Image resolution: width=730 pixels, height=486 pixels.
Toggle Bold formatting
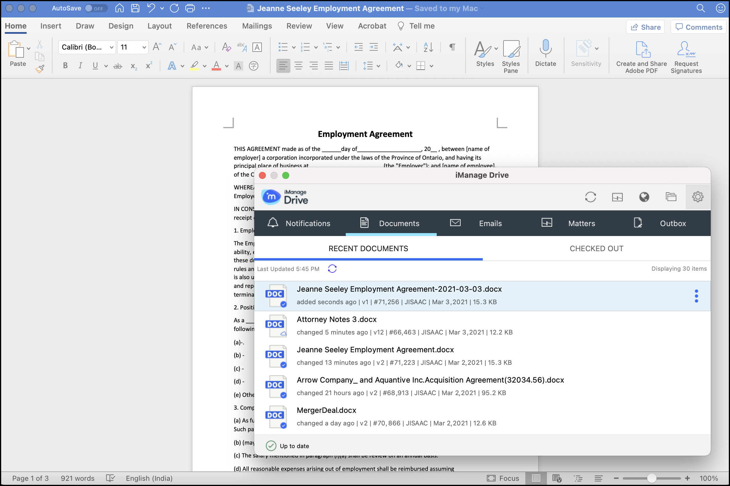[x=65, y=66]
